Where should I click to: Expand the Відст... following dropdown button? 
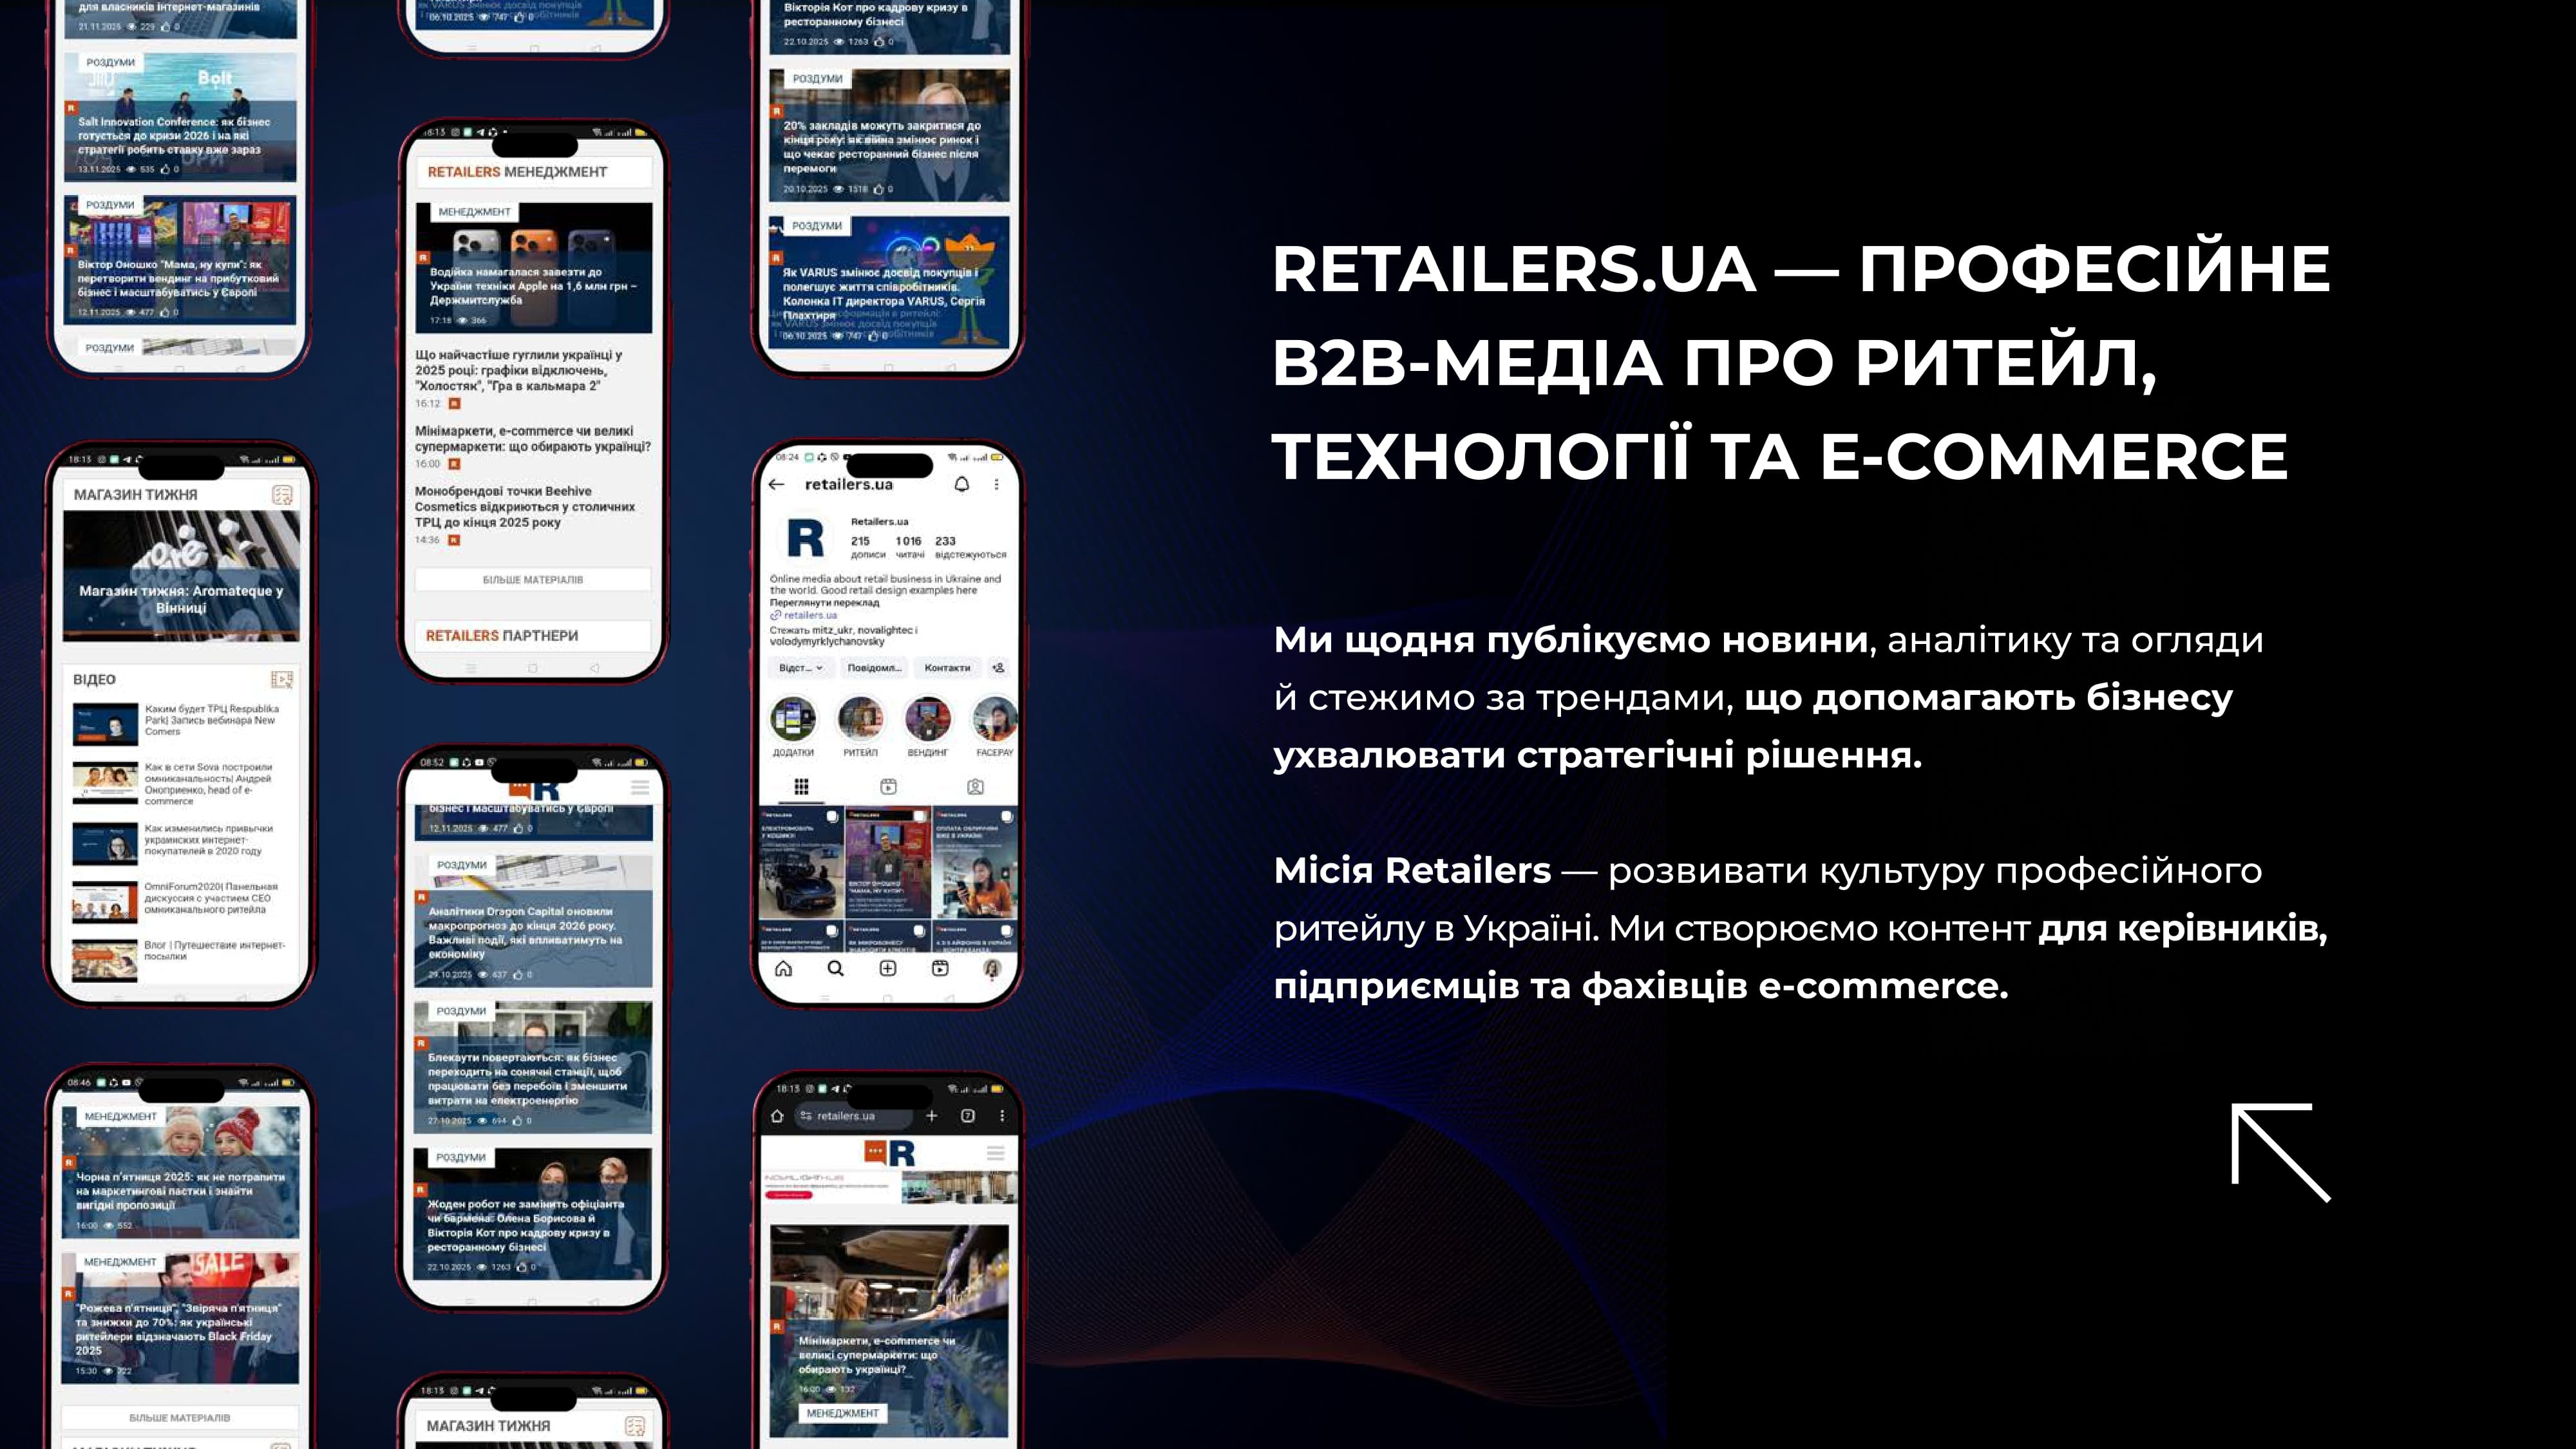(801, 668)
